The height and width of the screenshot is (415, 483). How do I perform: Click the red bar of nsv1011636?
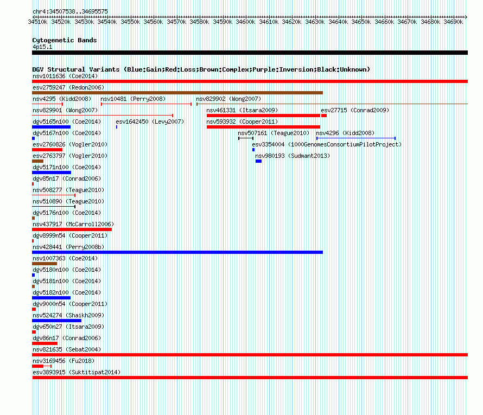point(250,81)
